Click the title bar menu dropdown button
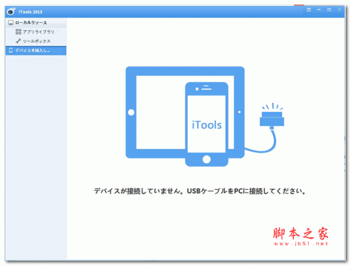 click(309, 10)
